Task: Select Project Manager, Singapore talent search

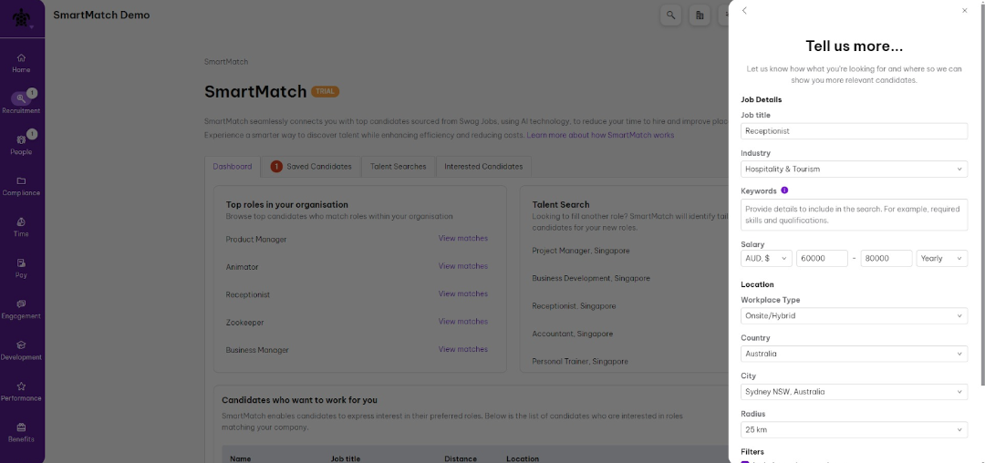Action: pos(580,251)
